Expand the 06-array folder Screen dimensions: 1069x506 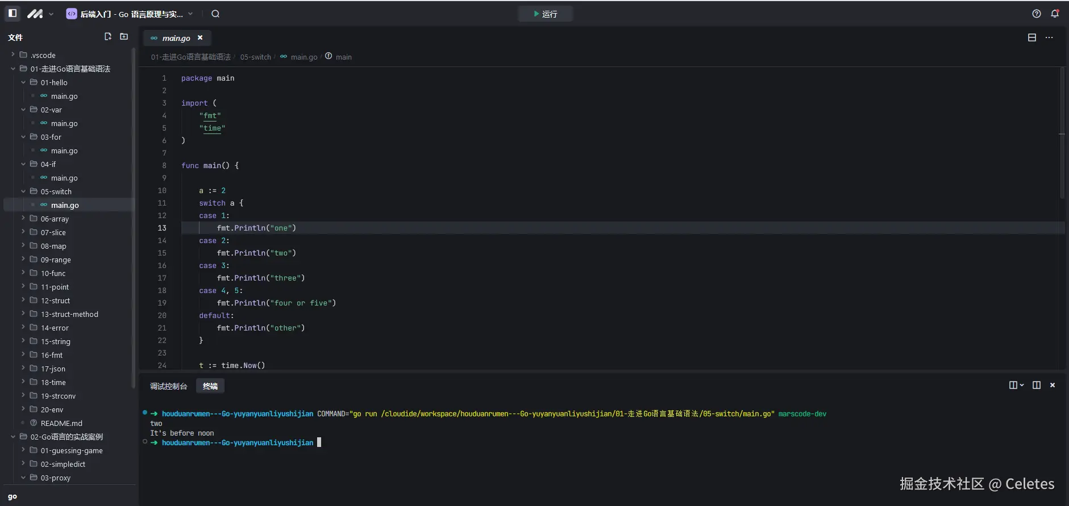click(55, 219)
